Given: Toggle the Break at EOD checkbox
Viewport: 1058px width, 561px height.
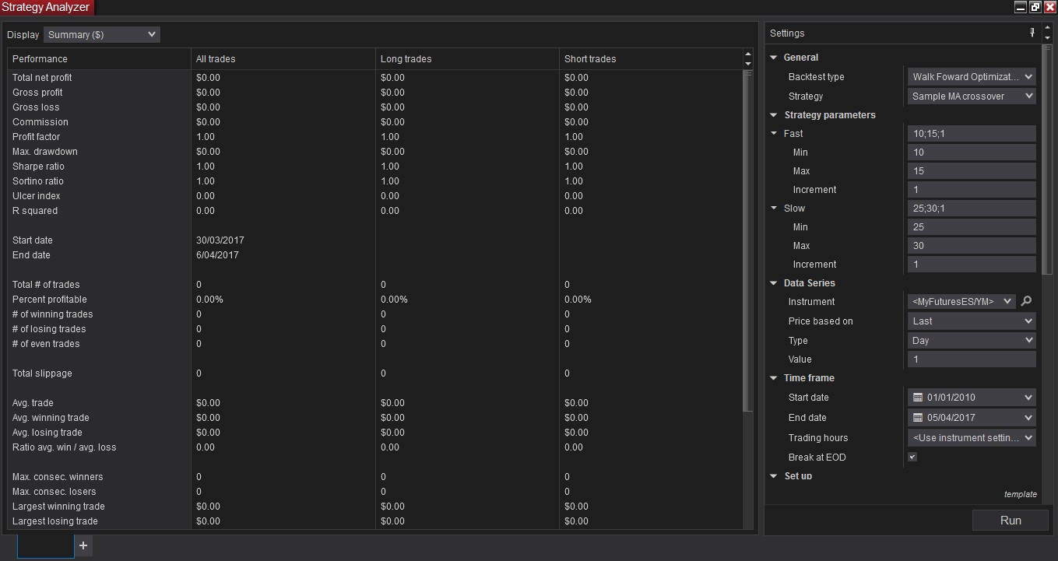Looking at the screenshot, I should pos(912,457).
